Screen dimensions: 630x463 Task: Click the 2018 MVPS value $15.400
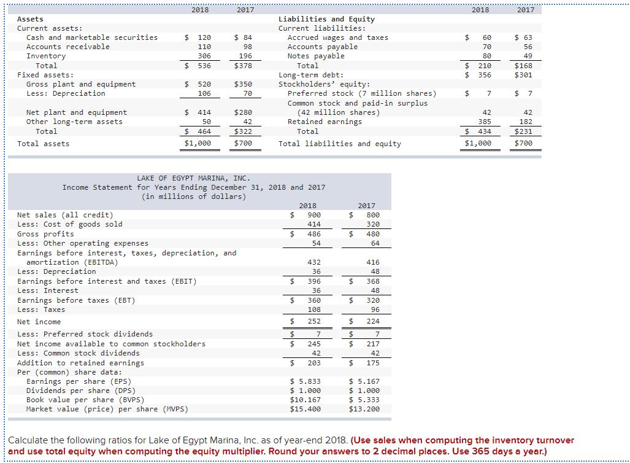click(x=305, y=409)
